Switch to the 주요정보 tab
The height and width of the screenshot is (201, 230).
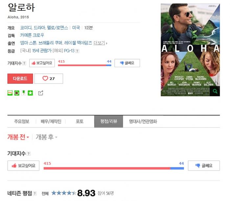pyautogui.click(x=22, y=121)
